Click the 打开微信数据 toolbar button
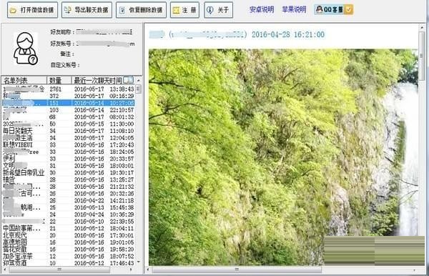Viewport: 429px width, 276px height. tap(33, 10)
